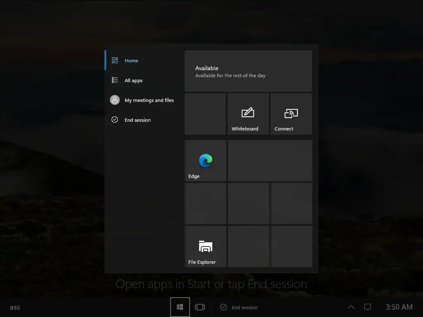Launch the Connect tile
423x317 pixels.
point(291,114)
